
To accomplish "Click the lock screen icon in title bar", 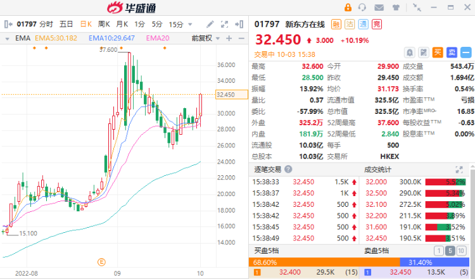I will [348, 7].
